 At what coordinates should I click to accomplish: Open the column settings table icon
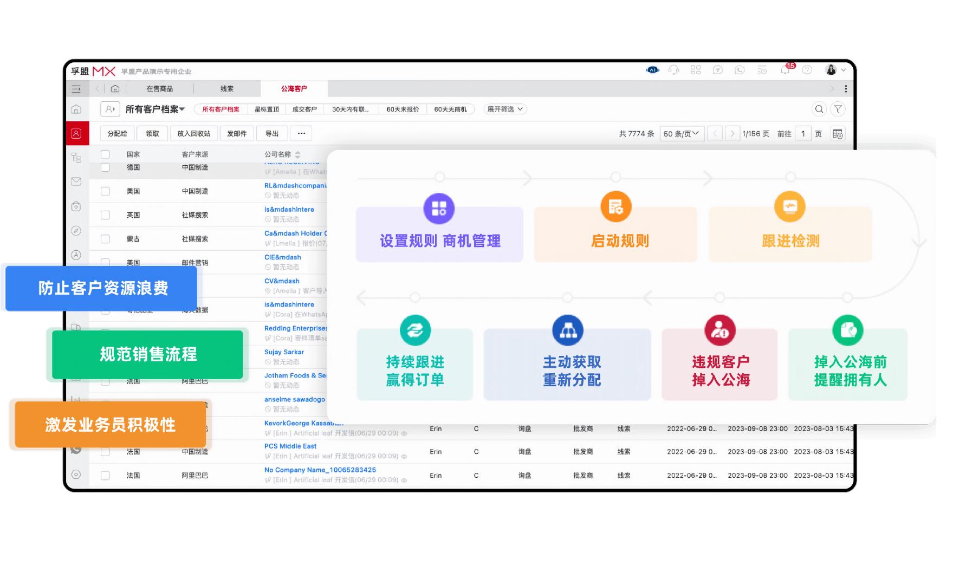coord(838,134)
